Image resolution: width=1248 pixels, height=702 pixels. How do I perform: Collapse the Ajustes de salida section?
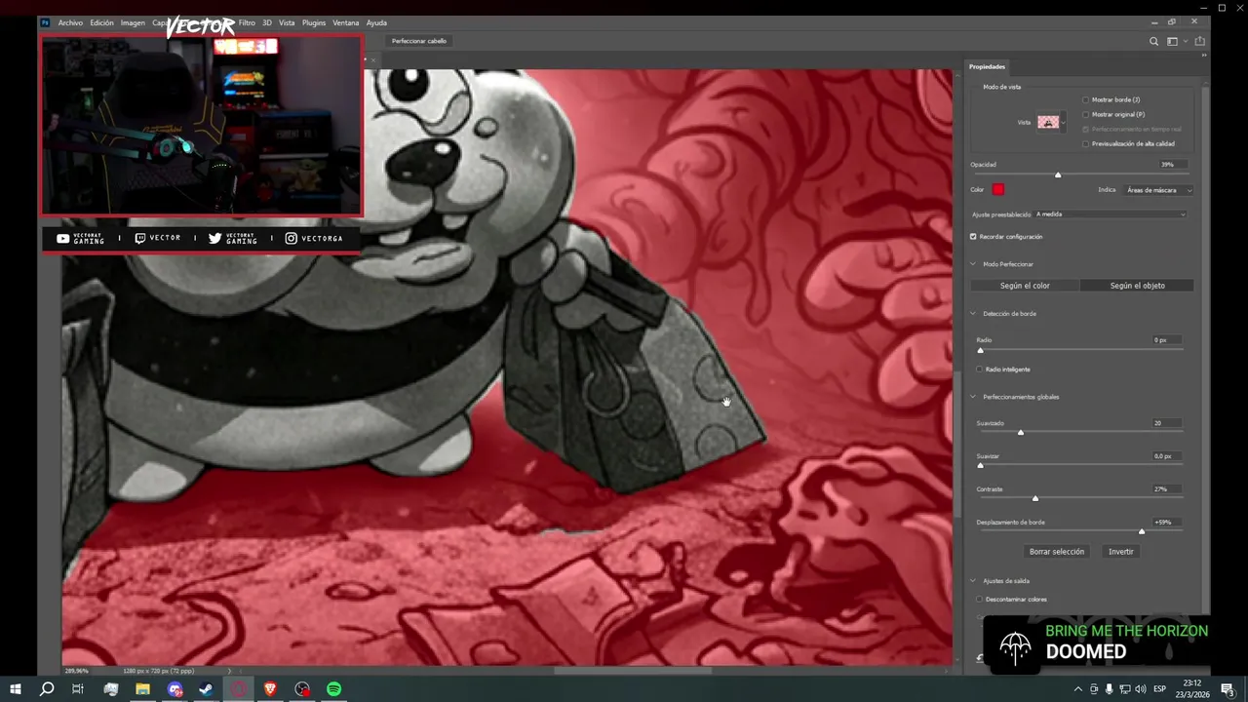[973, 581]
